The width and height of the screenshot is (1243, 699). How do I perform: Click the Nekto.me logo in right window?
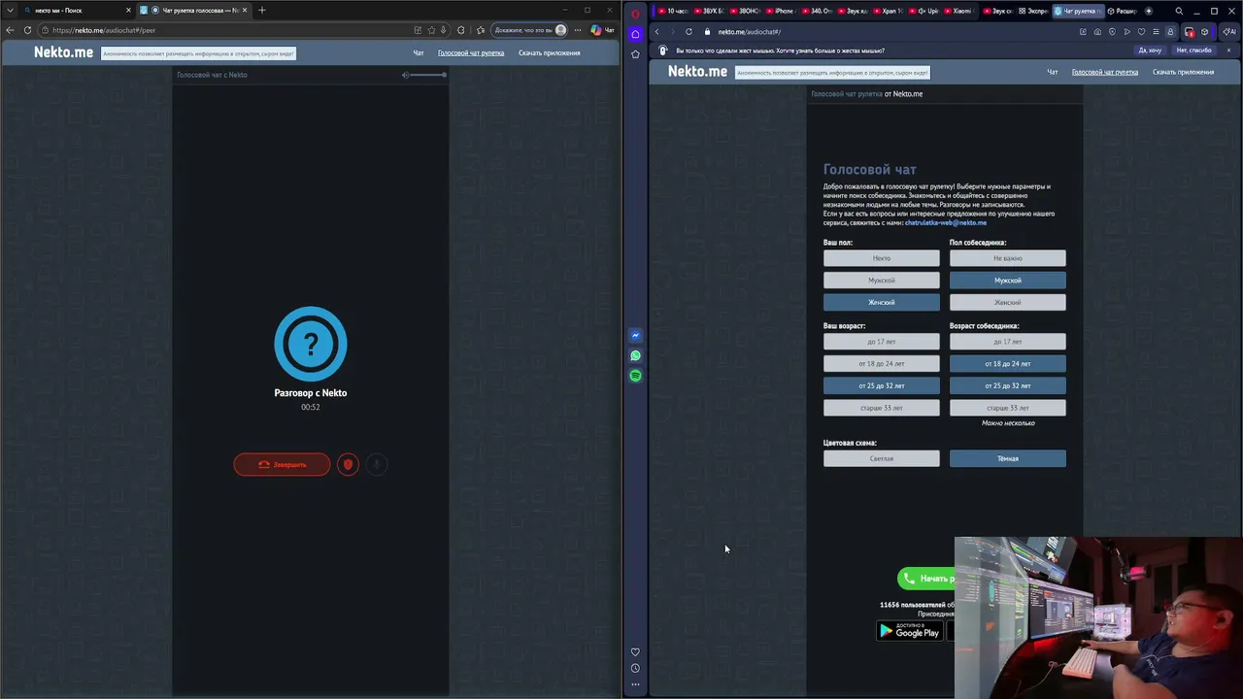(x=697, y=72)
